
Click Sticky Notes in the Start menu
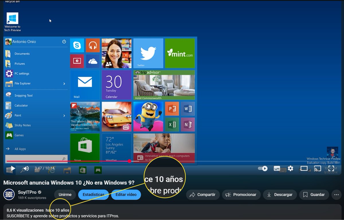point(23,125)
